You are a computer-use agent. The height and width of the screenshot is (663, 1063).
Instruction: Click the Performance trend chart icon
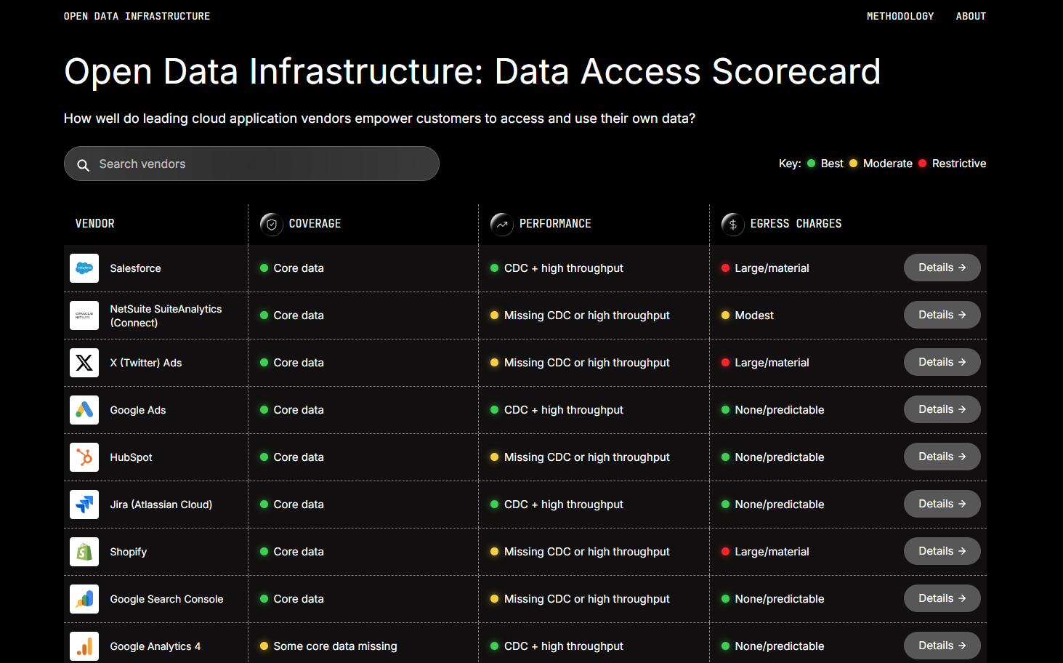tap(502, 224)
